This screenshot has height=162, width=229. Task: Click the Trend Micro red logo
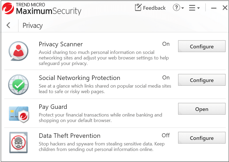click(x=8, y=8)
